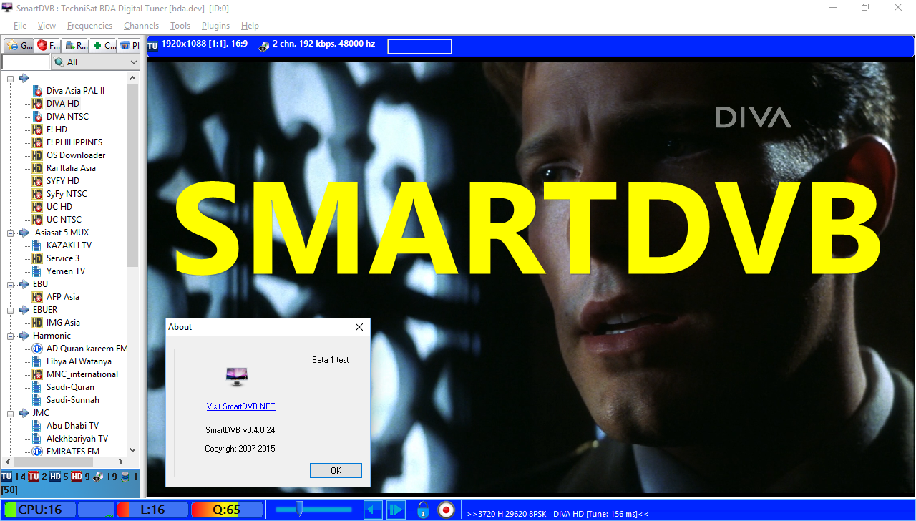Click the radio disc counter icon showing 19

point(99,477)
